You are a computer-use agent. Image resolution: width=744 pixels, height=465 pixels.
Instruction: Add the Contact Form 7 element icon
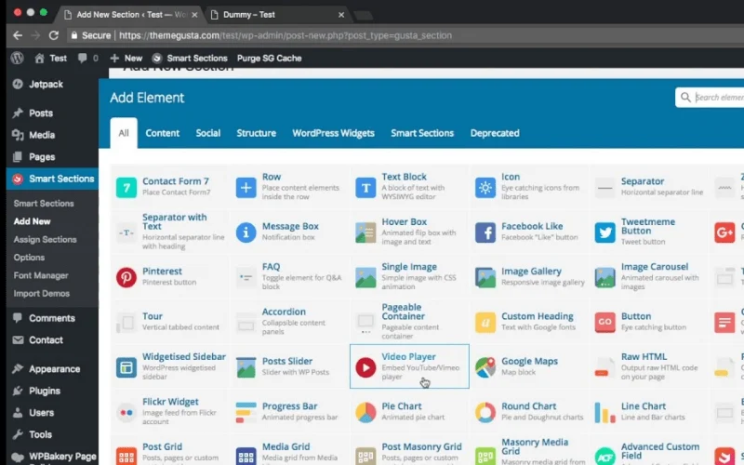(126, 188)
